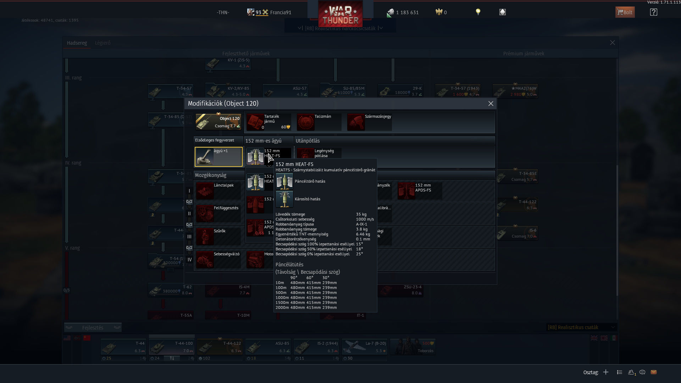Select the Object 120 vehicle card

[218, 122]
